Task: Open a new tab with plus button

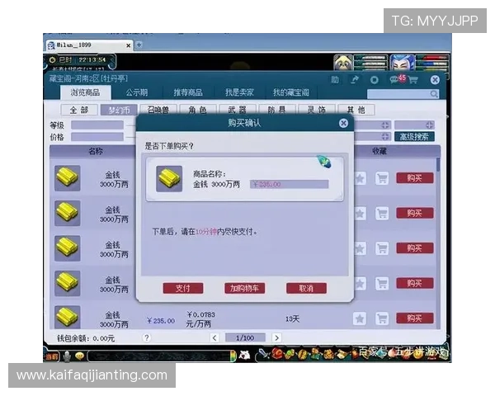Action: [x=139, y=45]
